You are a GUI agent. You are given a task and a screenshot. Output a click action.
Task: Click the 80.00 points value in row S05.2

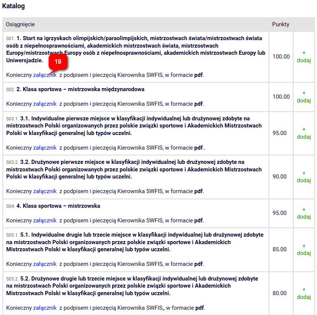[x=280, y=293]
